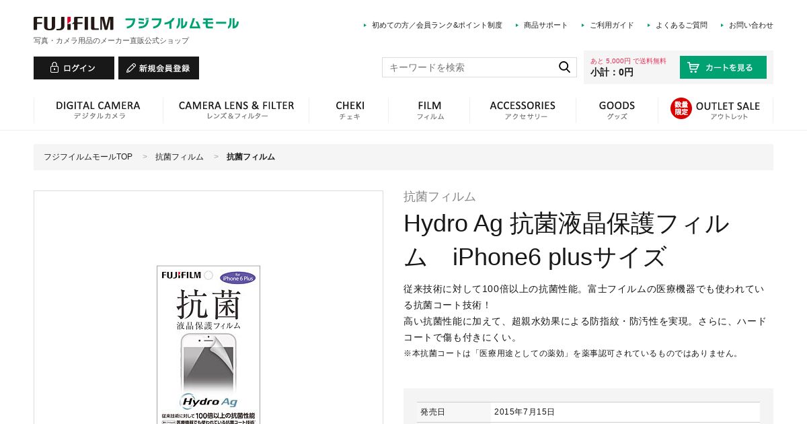
Task: Click the ※本抗菌コート disclaimer note
Action: pos(572,353)
